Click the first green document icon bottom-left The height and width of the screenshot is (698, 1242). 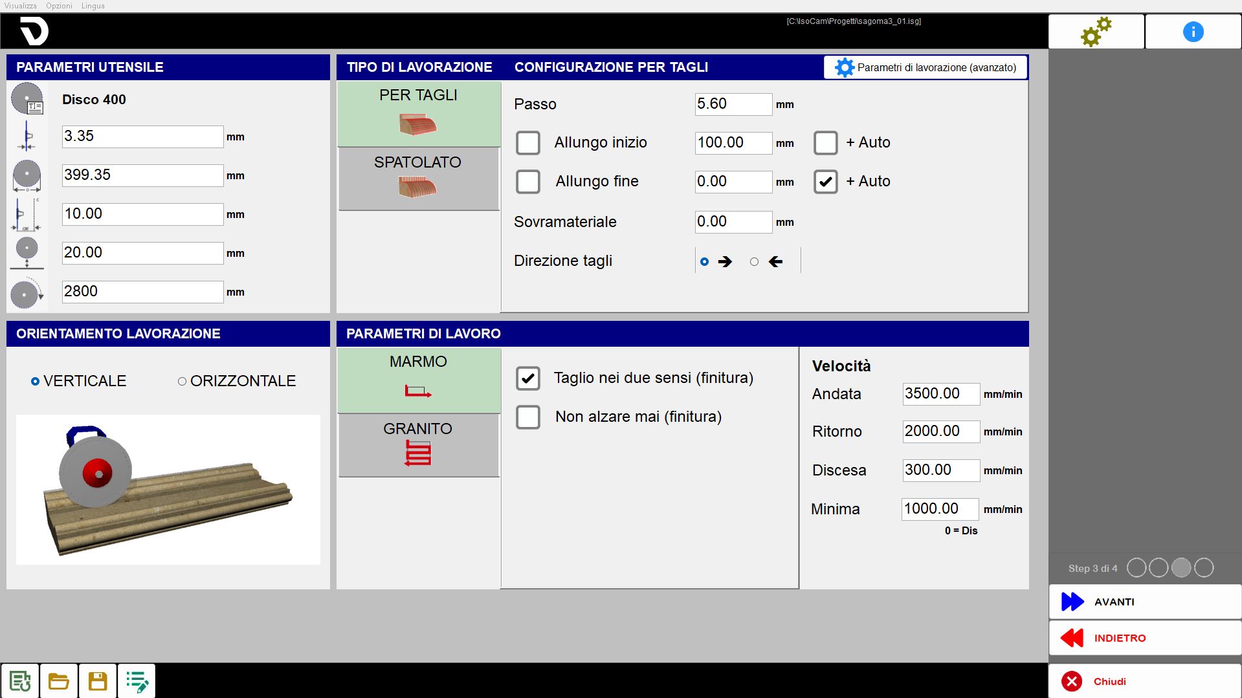coord(20,681)
